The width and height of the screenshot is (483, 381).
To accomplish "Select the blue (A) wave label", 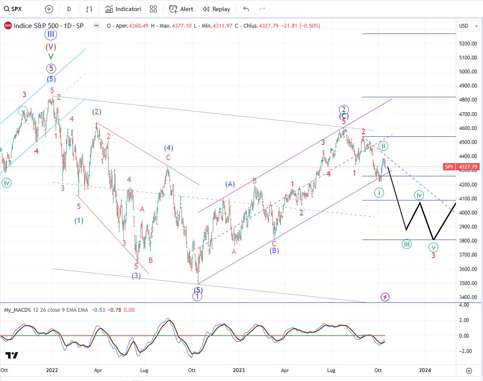I will coord(230,184).
